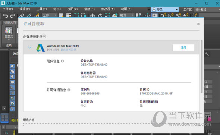Click the four-viewport layout thumbnail

coord(4,118)
